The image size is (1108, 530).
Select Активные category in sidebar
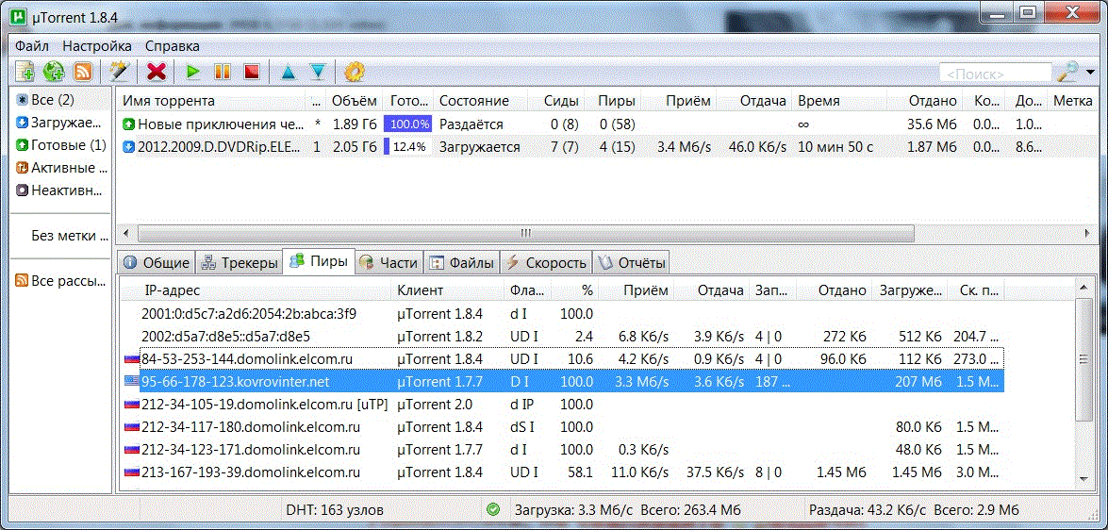[x=60, y=168]
